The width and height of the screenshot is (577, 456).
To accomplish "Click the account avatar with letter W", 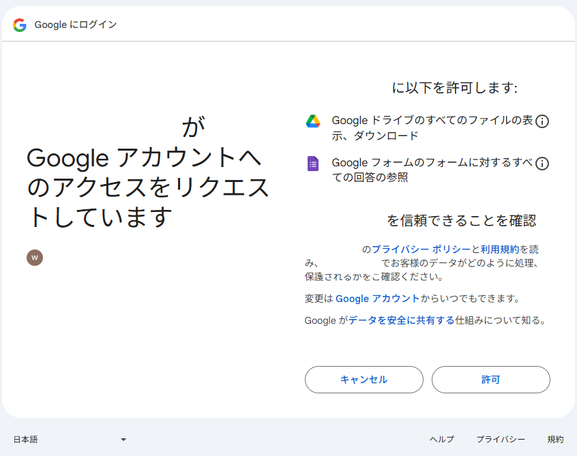I will pyautogui.click(x=35, y=258).
